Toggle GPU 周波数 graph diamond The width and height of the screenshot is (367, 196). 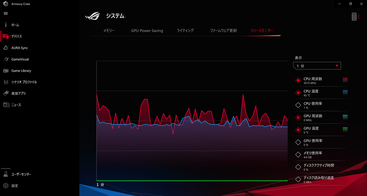[x=298, y=117]
